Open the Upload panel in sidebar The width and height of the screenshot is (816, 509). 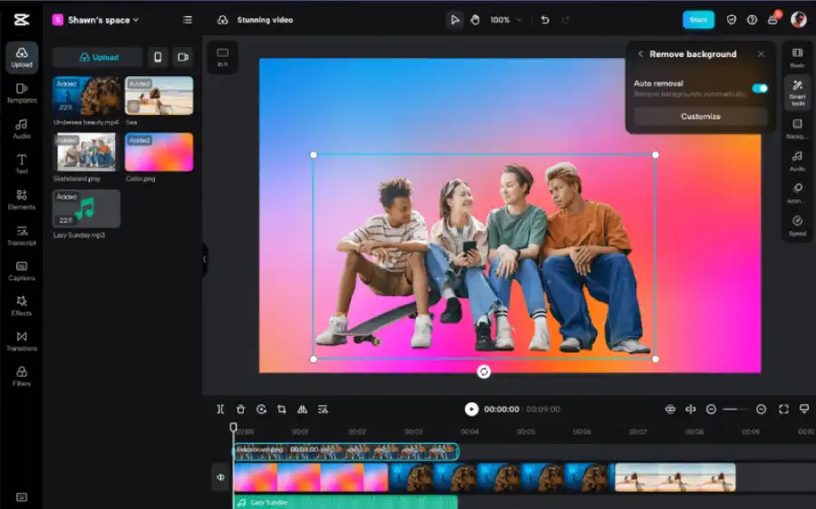(22, 57)
